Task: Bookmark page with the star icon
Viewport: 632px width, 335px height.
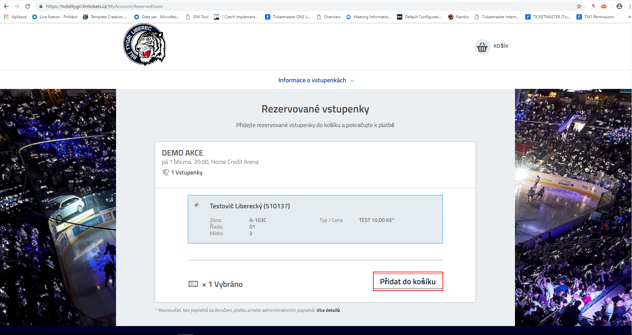Action: click(x=579, y=6)
